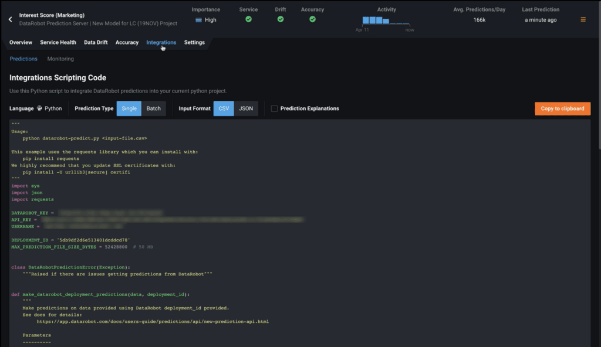Select the Integrations tab
Viewport: 601px width, 347px height.
coord(161,43)
